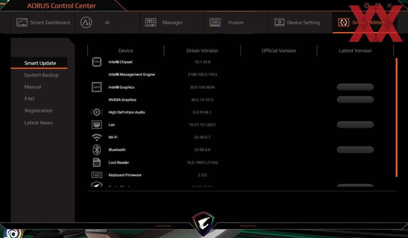408x238 pixels.
Task: Select the Lan row label
Action: pyautogui.click(x=112, y=125)
